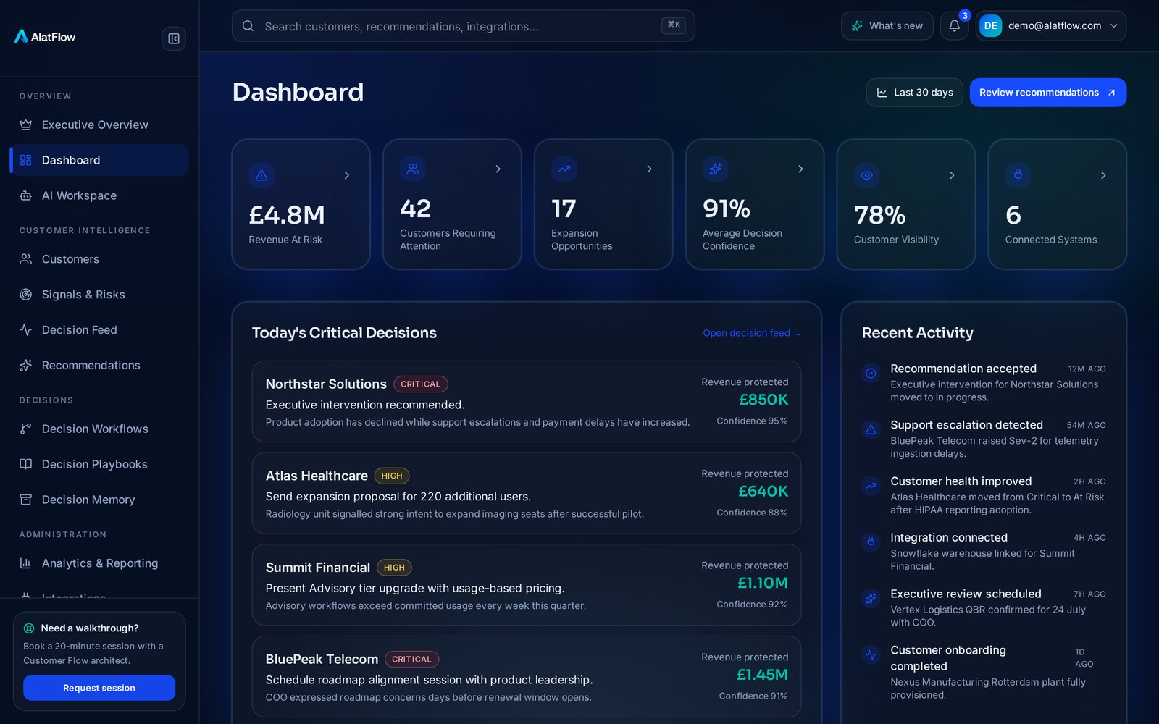The image size is (1159, 724).
Task: Click the Support escalation detected alert icon
Action: pos(871,430)
